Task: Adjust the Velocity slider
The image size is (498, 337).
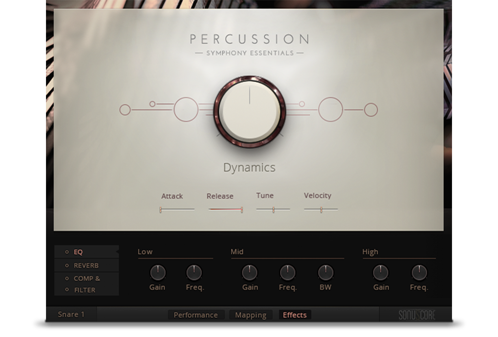Action: [321, 209]
